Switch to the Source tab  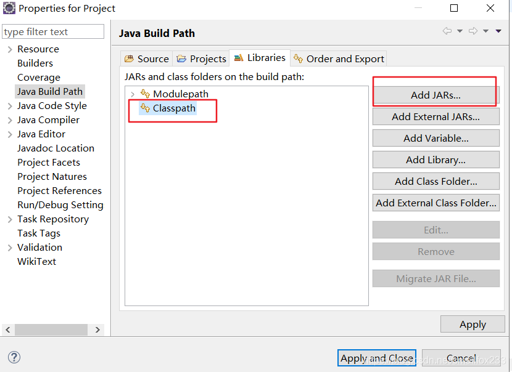(147, 59)
